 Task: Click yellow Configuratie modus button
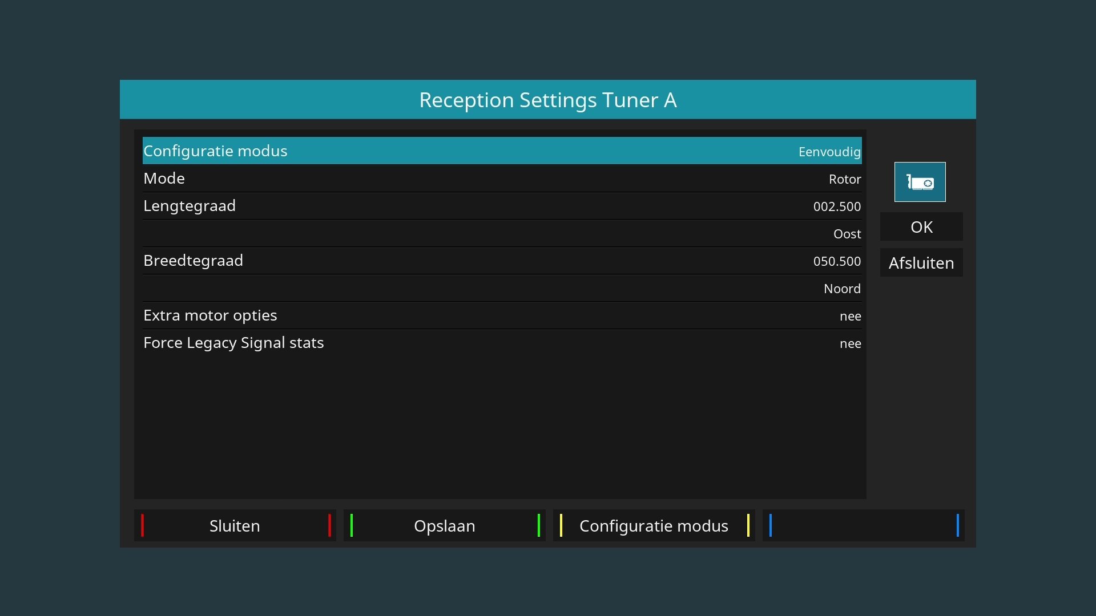click(654, 525)
